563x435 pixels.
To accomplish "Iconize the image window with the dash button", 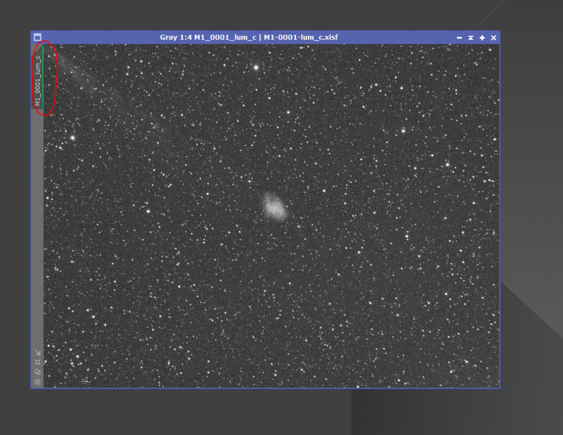I will click(x=459, y=38).
